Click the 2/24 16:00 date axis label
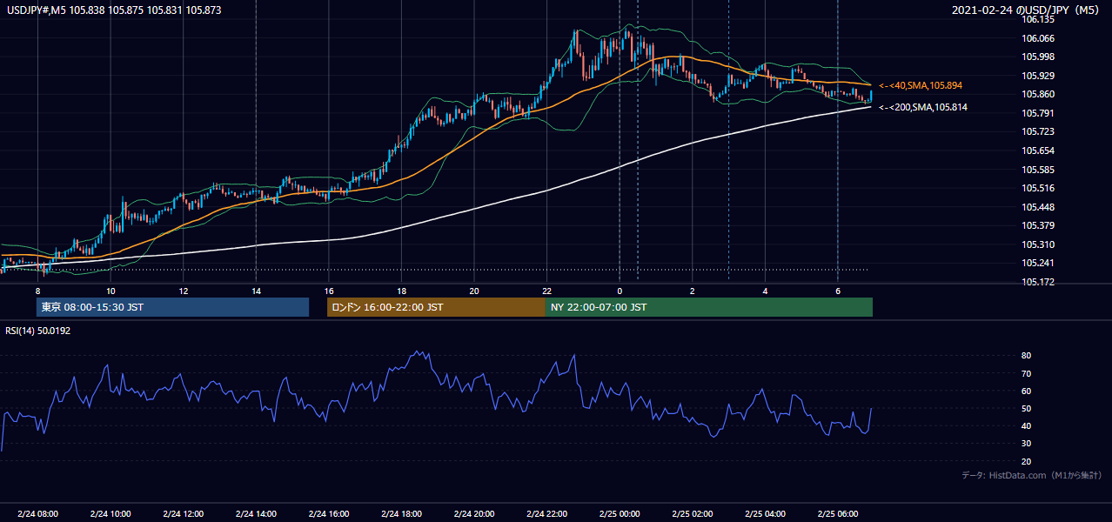This screenshot has height=522, width=1112. [x=328, y=513]
